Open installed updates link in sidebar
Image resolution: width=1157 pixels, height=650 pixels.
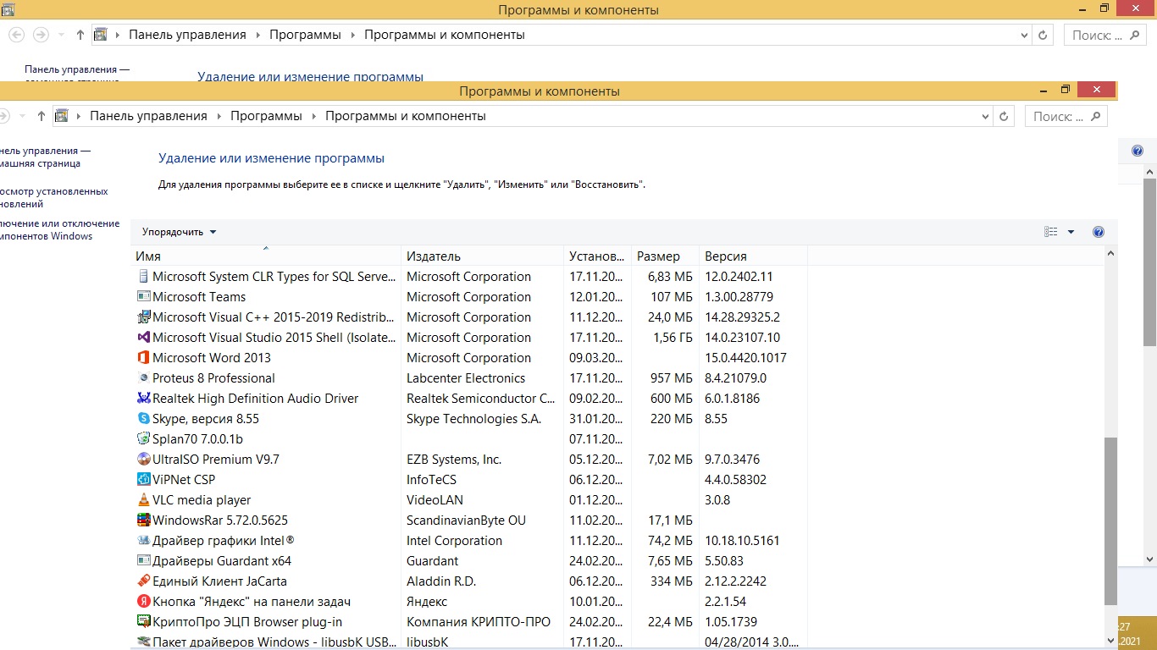coord(54,198)
